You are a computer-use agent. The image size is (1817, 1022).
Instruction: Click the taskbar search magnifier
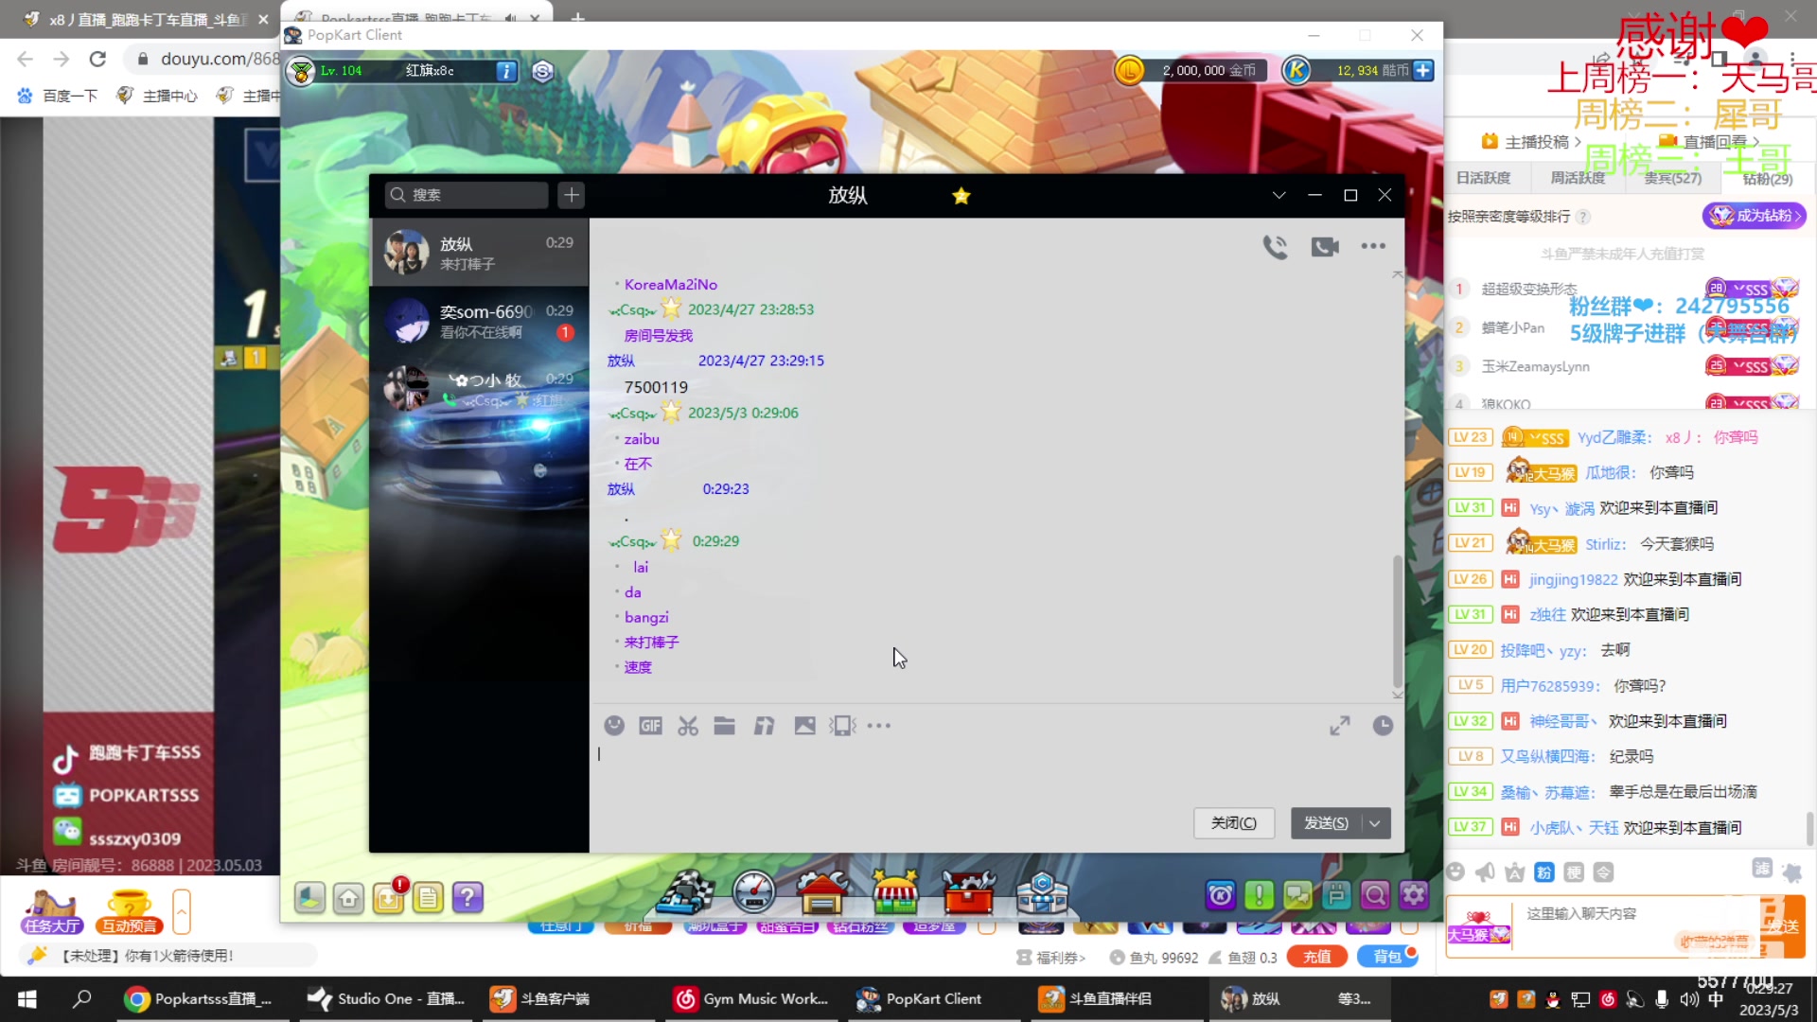click(x=82, y=999)
